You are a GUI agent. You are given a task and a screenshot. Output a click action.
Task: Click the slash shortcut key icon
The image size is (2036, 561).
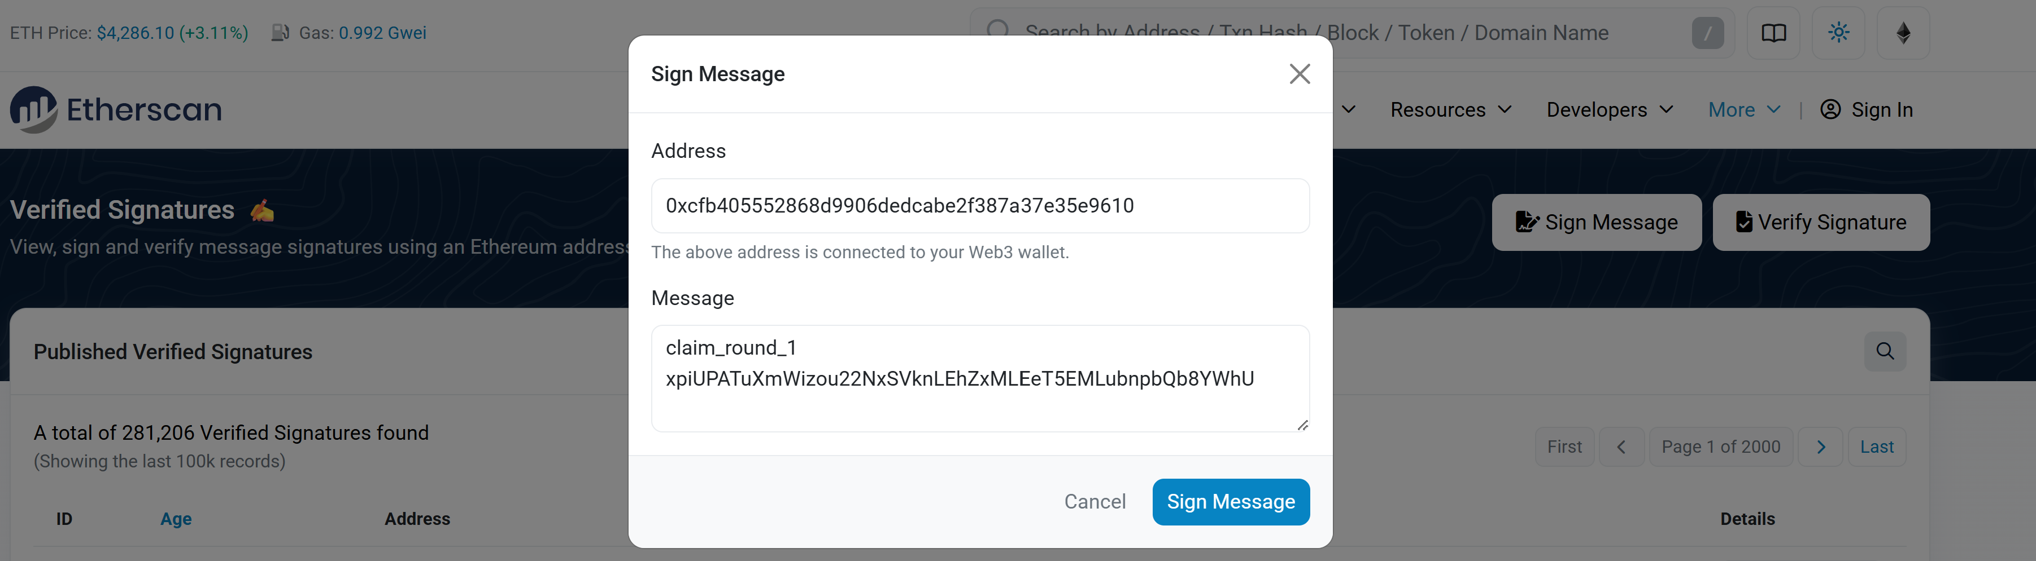1707,33
